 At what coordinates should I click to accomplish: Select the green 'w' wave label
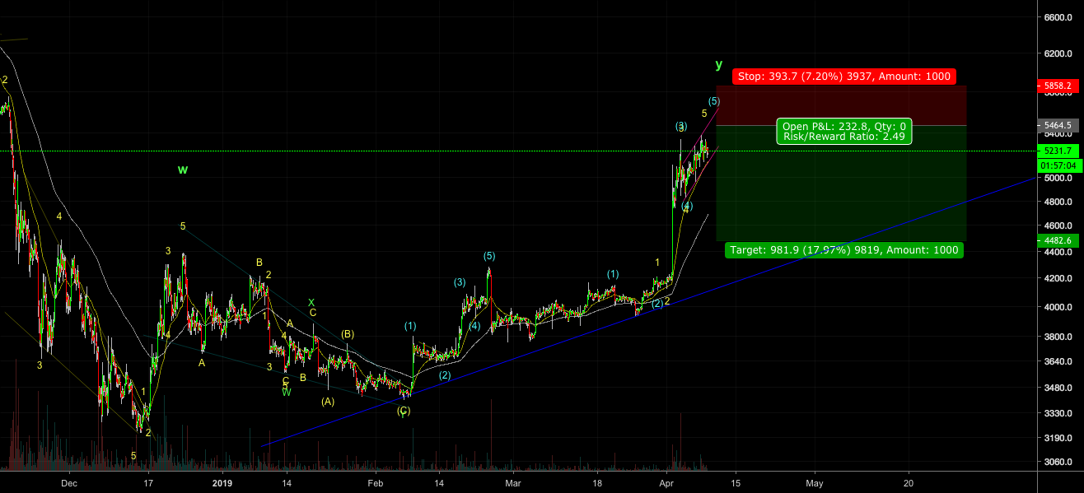pos(183,170)
